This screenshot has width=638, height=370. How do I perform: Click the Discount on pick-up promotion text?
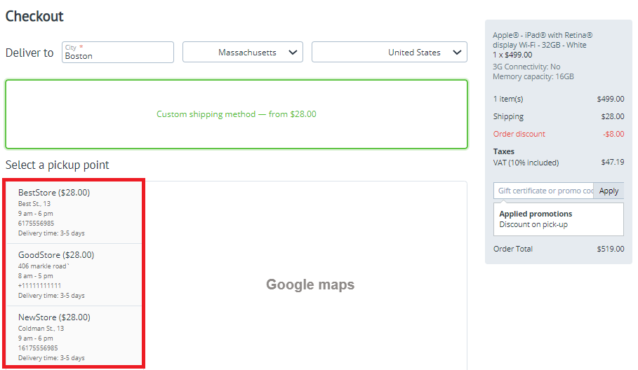click(x=533, y=224)
